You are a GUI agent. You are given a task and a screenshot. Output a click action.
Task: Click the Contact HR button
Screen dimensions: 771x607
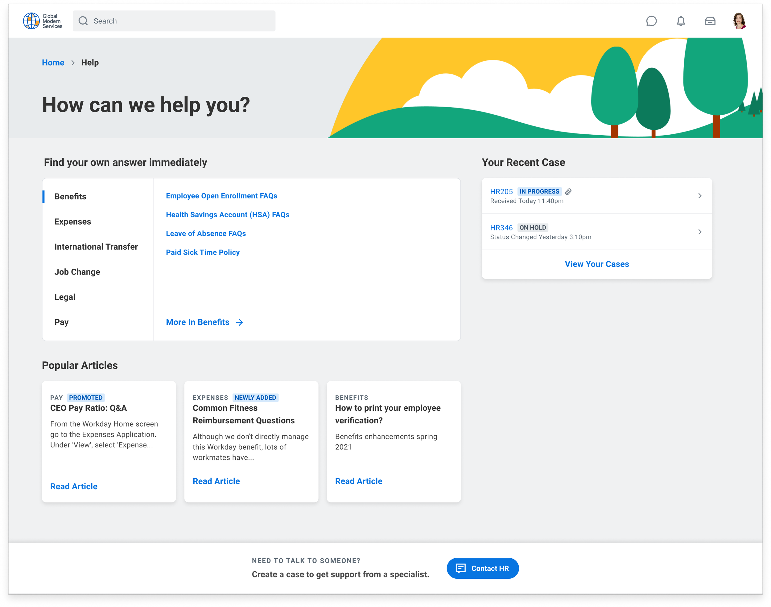[482, 568]
